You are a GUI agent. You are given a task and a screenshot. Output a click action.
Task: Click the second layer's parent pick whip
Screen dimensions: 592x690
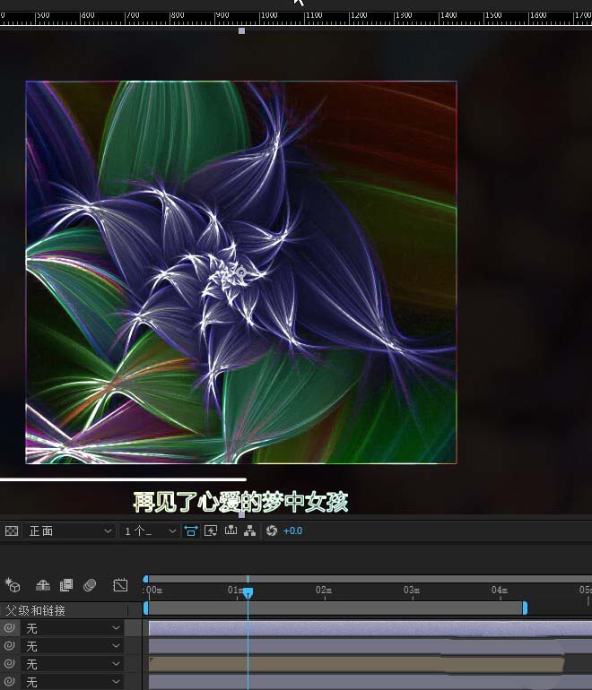10,646
